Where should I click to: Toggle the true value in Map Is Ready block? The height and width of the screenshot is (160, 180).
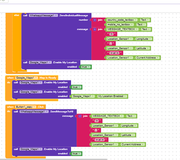click(x=76, y=87)
